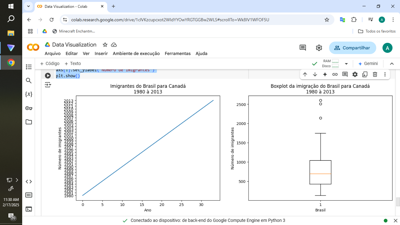
Task: Click the RAM Disco usage indicator
Action: [331, 63]
